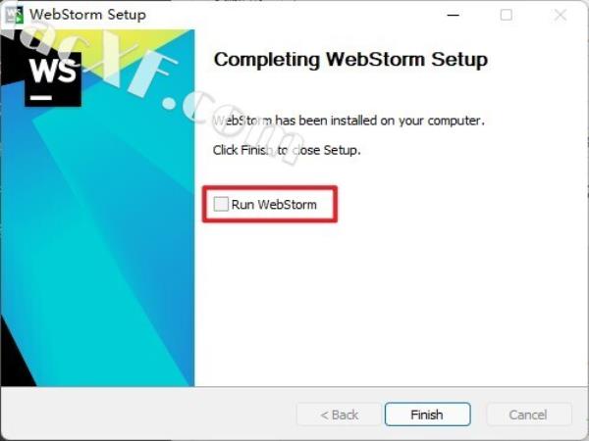
Task: Click the Run WebStorm label text
Action: (274, 205)
